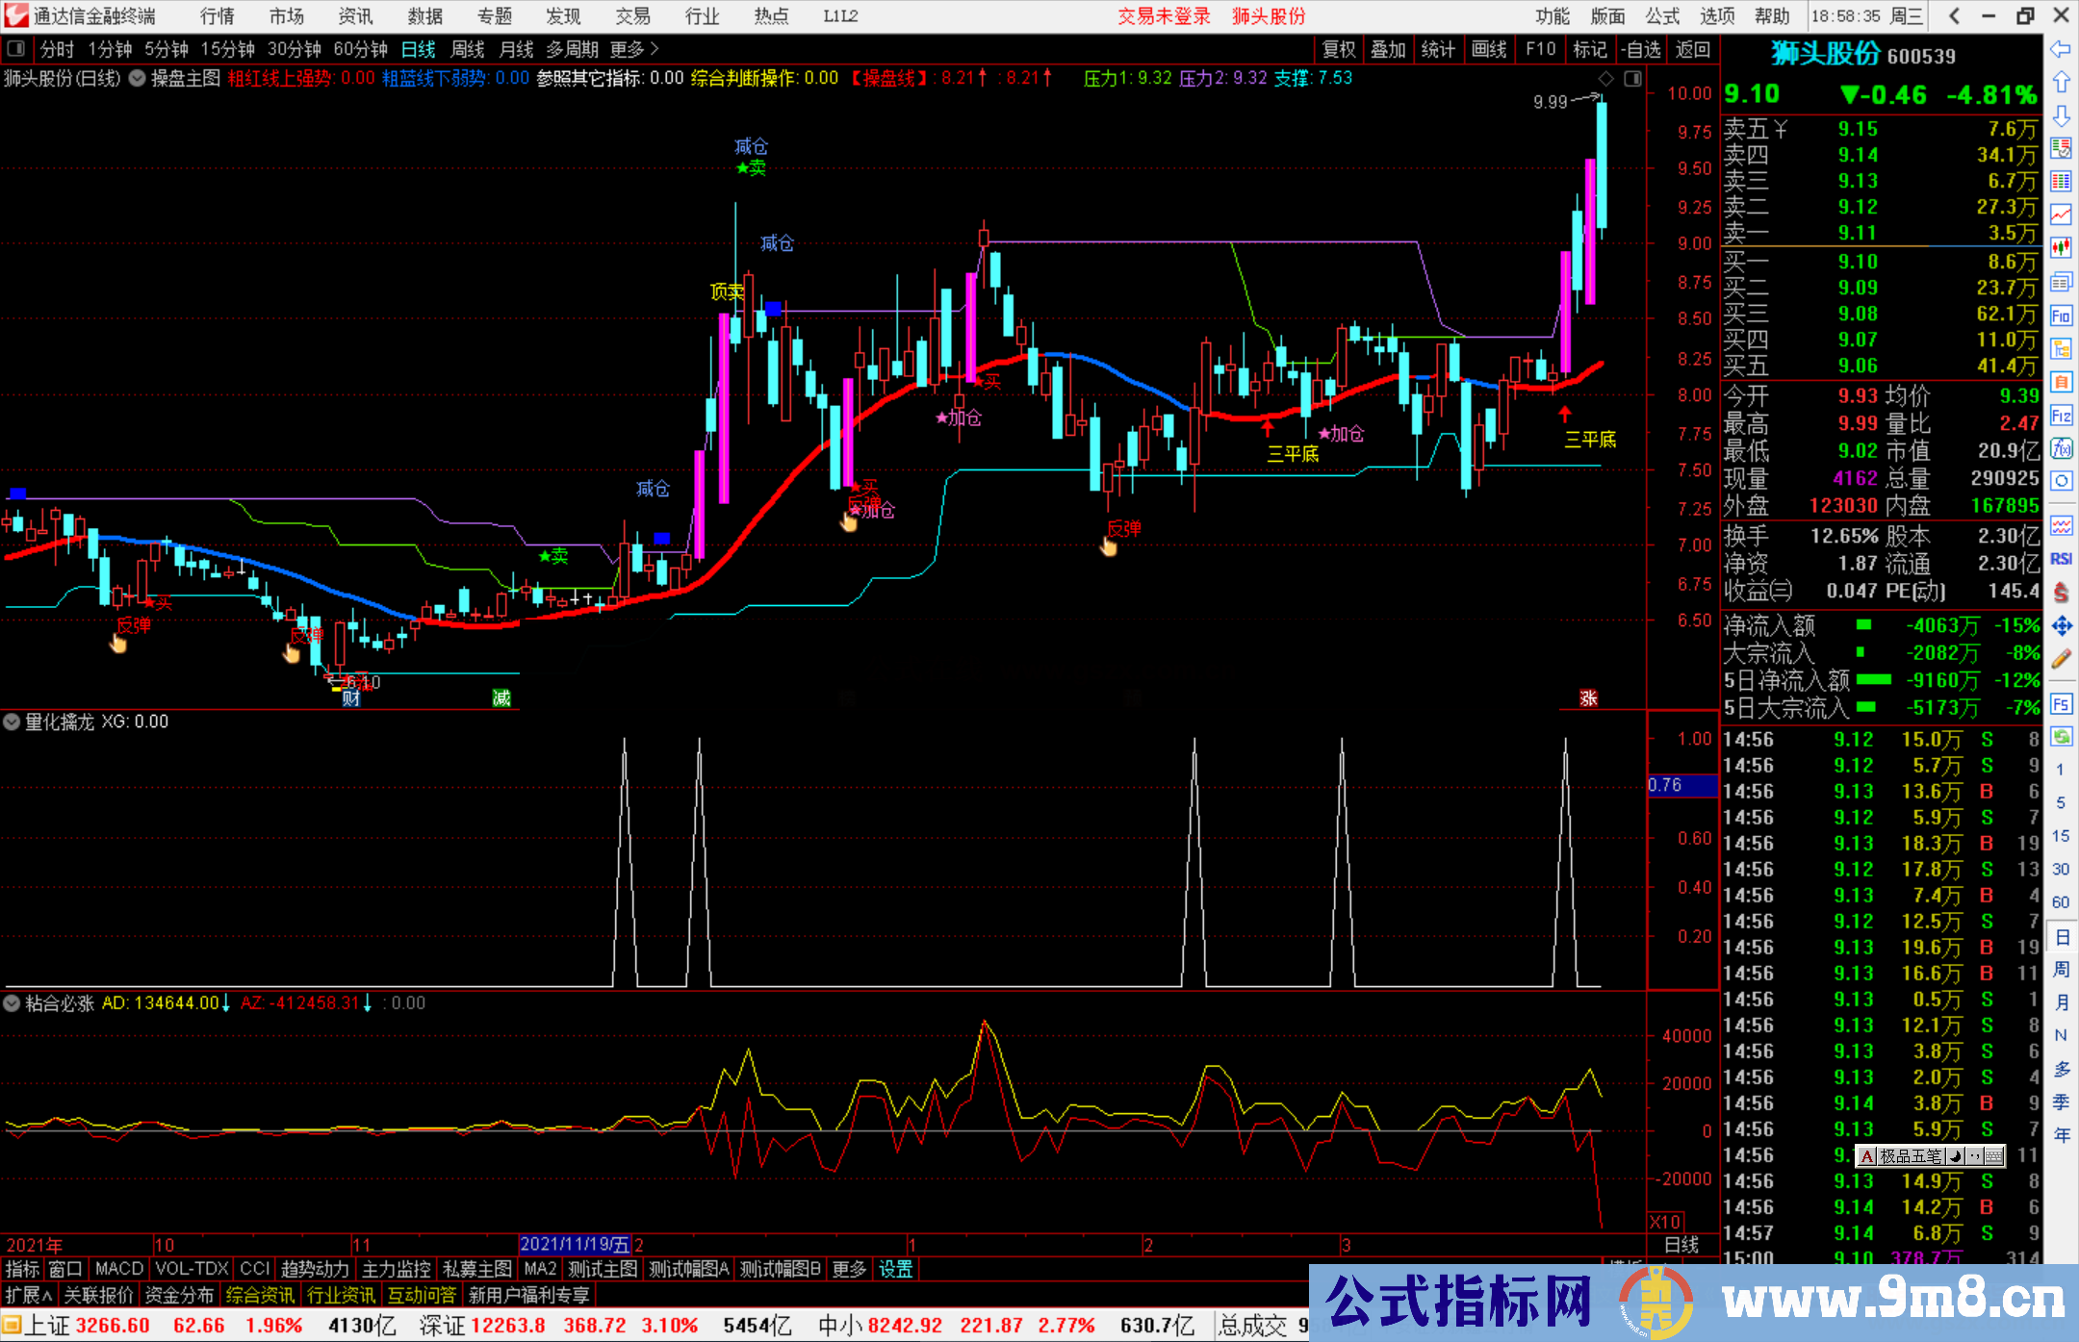
Task: Expand the 扩展 panel at bottom left
Action: coord(29,1295)
